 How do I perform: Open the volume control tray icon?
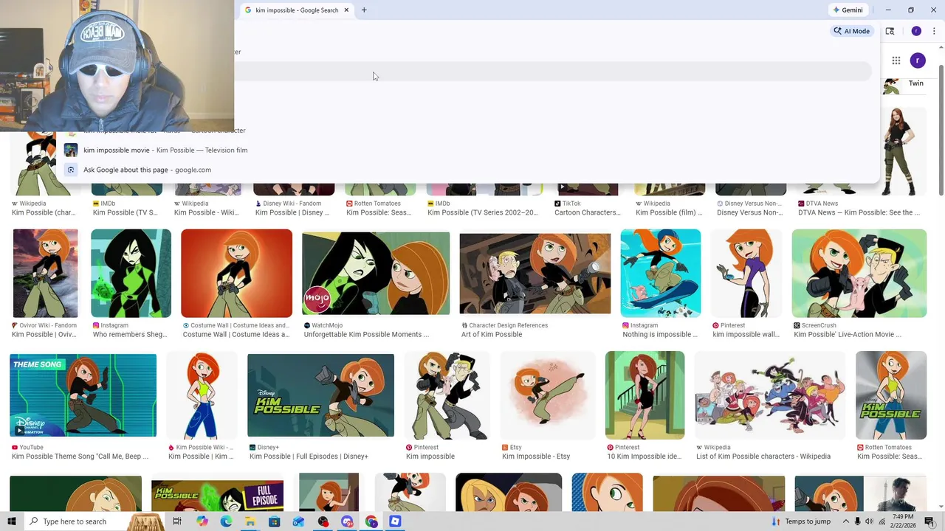pyautogui.click(x=870, y=521)
